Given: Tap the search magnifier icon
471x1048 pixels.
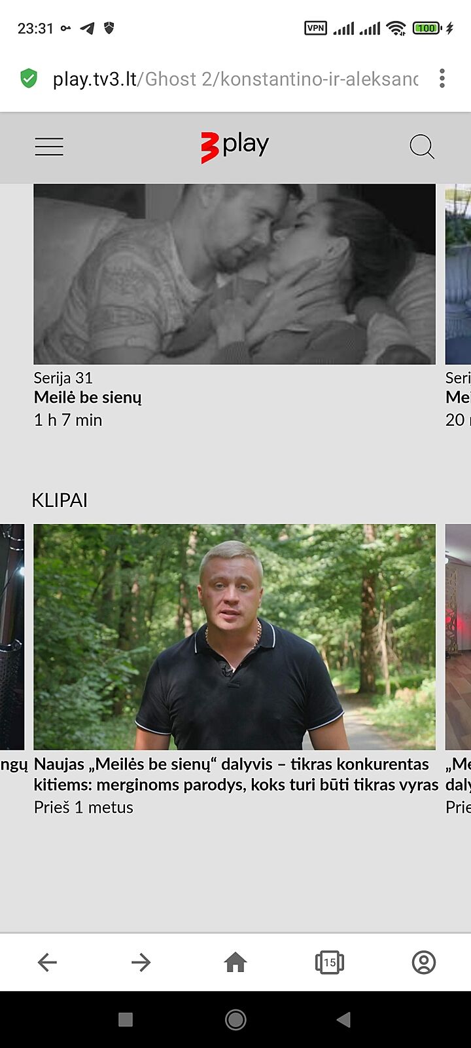Looking at the screenshot, I should click(x=422, y=146).
